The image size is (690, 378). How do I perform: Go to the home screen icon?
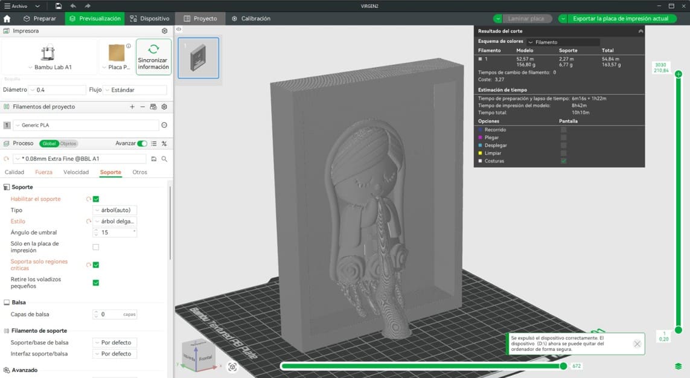7,19
